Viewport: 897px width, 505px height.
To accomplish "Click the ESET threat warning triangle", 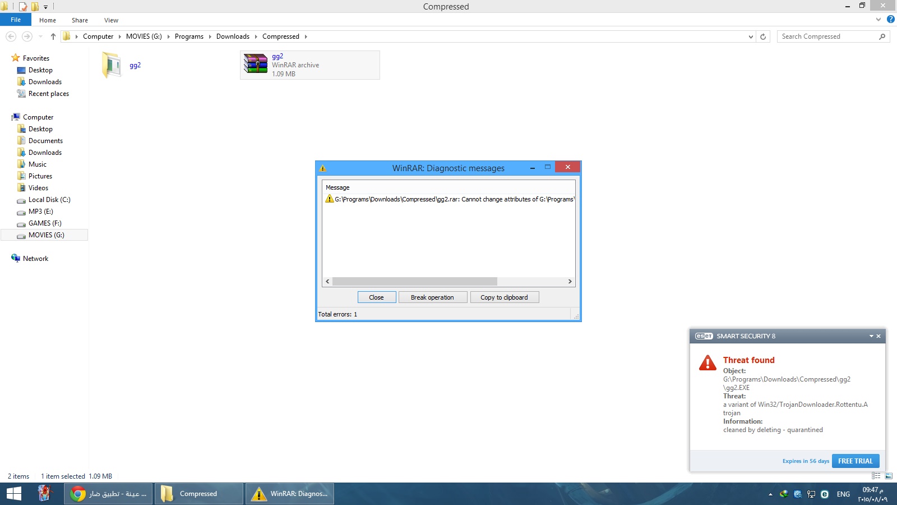I will click(708, 362).
